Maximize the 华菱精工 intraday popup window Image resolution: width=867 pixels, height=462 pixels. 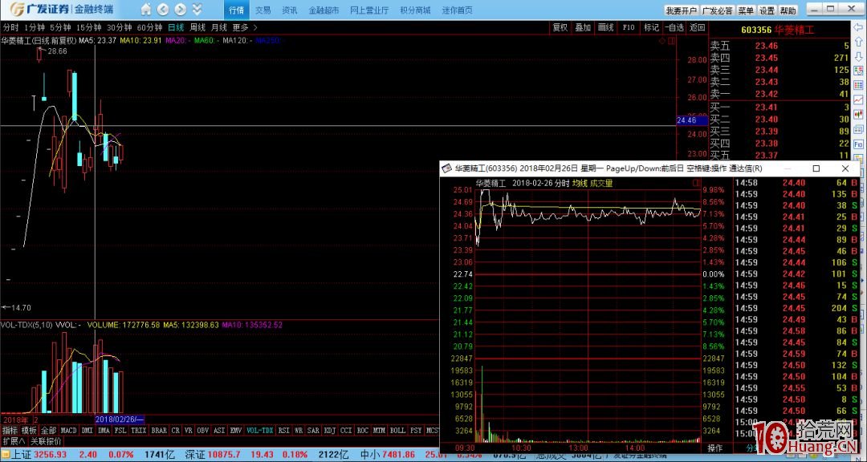coord(816,168)
